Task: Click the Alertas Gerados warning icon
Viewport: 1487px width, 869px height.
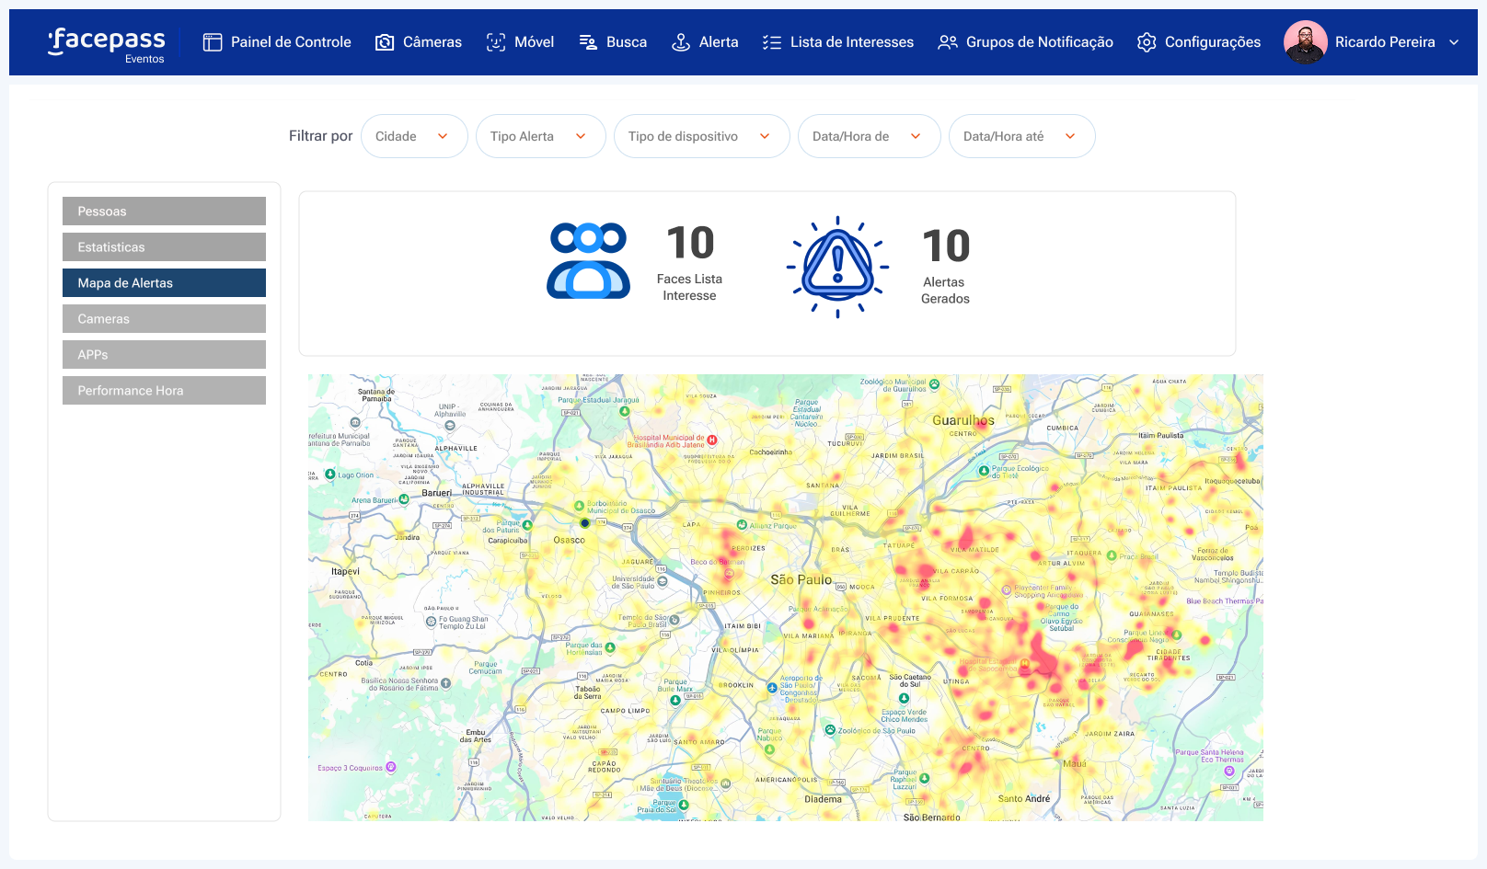Action: [837, 268]
